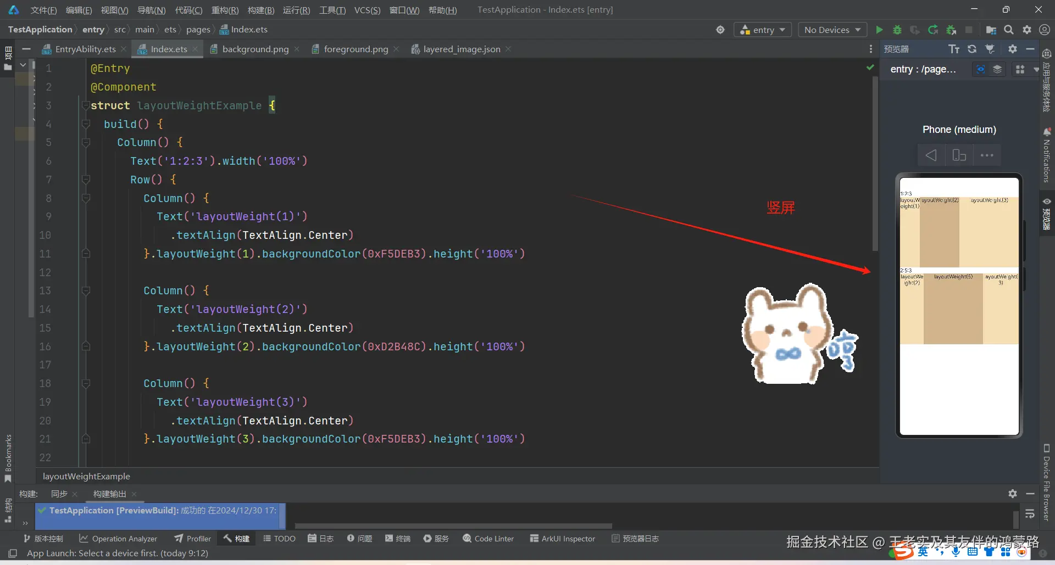Collapse the Column() fold on line 13
1055x565 pixels.
click(x=86, y=290)
